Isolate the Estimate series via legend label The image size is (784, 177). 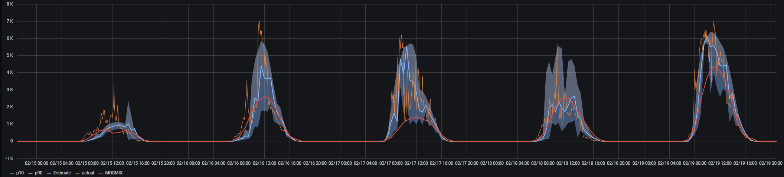(62, 173)
